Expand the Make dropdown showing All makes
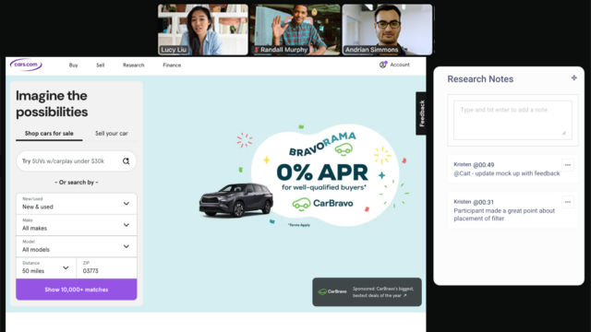591x332 pixels. click(77, 225)
